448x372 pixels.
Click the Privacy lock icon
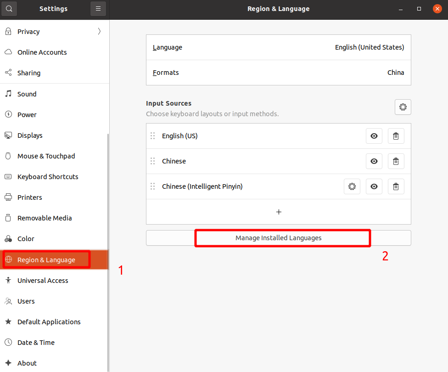point(8,31)
